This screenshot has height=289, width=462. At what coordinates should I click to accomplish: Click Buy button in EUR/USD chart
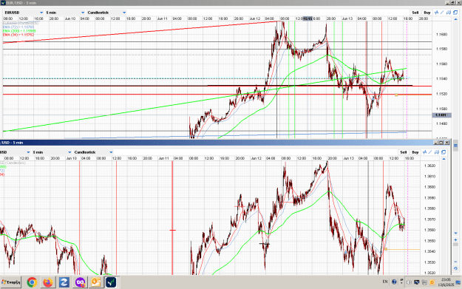(427, 13)
